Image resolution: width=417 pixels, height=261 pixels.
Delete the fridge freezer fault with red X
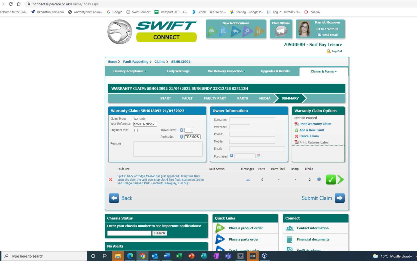point(110,179)
